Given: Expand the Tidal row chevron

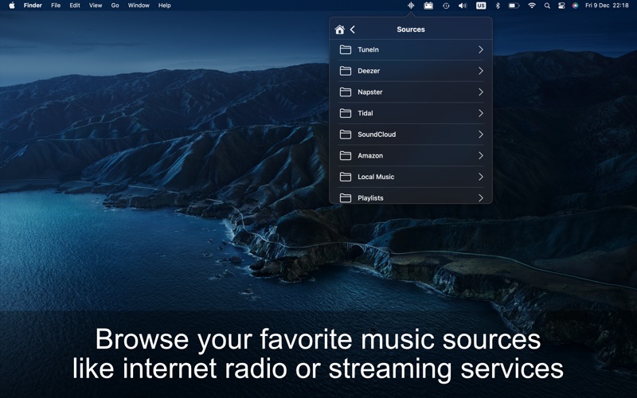Looking at the screenshot, I should point(481,113).
